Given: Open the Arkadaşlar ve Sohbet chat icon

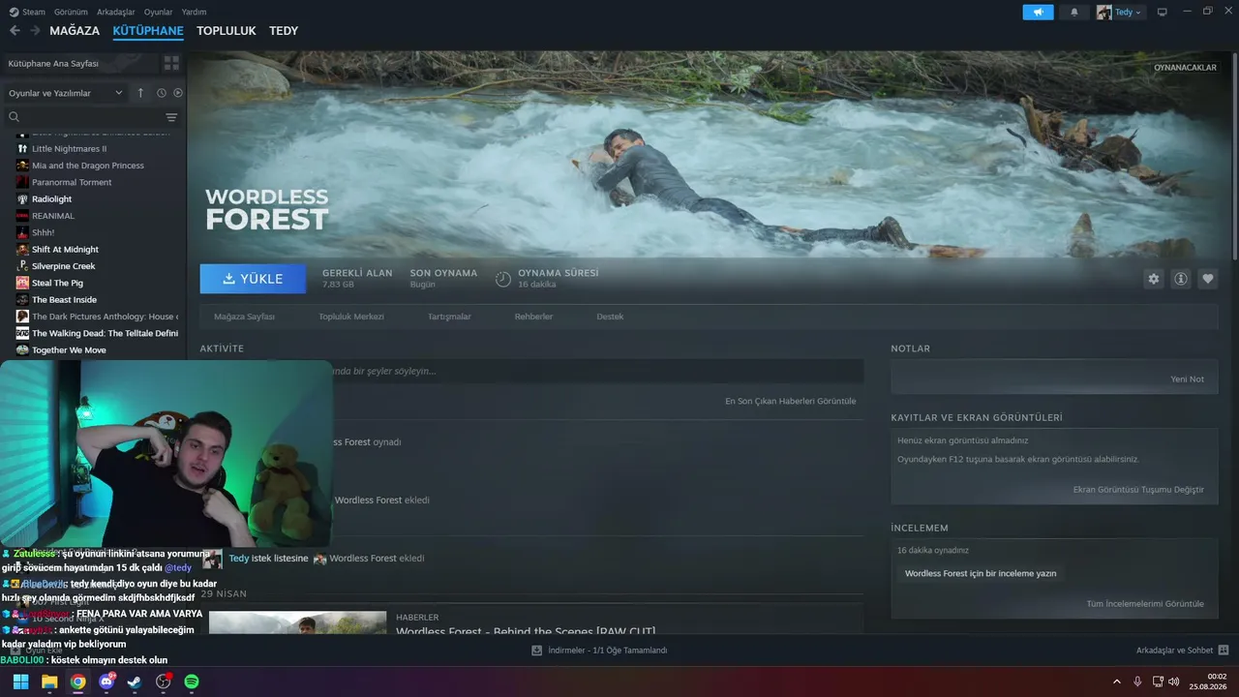Looking at the screenshot, I should coord(1224,651).
